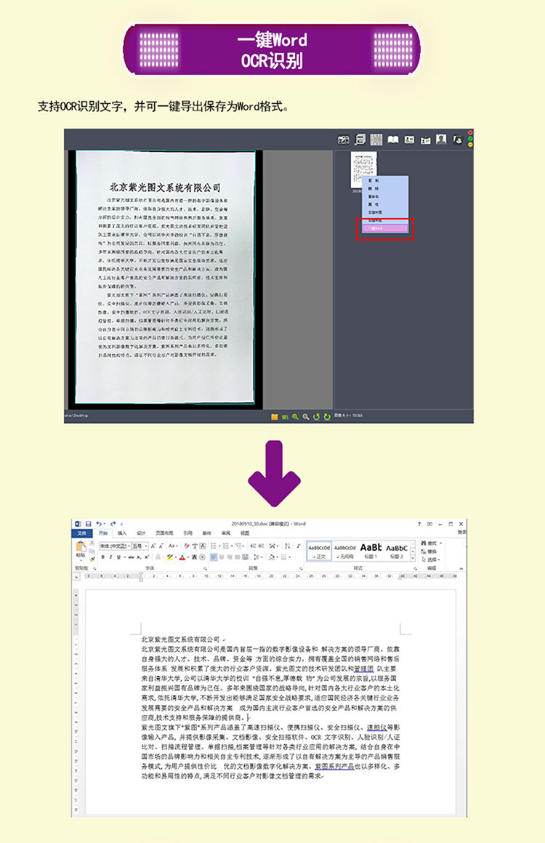The image size is (545, 843).
Task: Zoom out the scanned document preview
Action: [306, 416]
